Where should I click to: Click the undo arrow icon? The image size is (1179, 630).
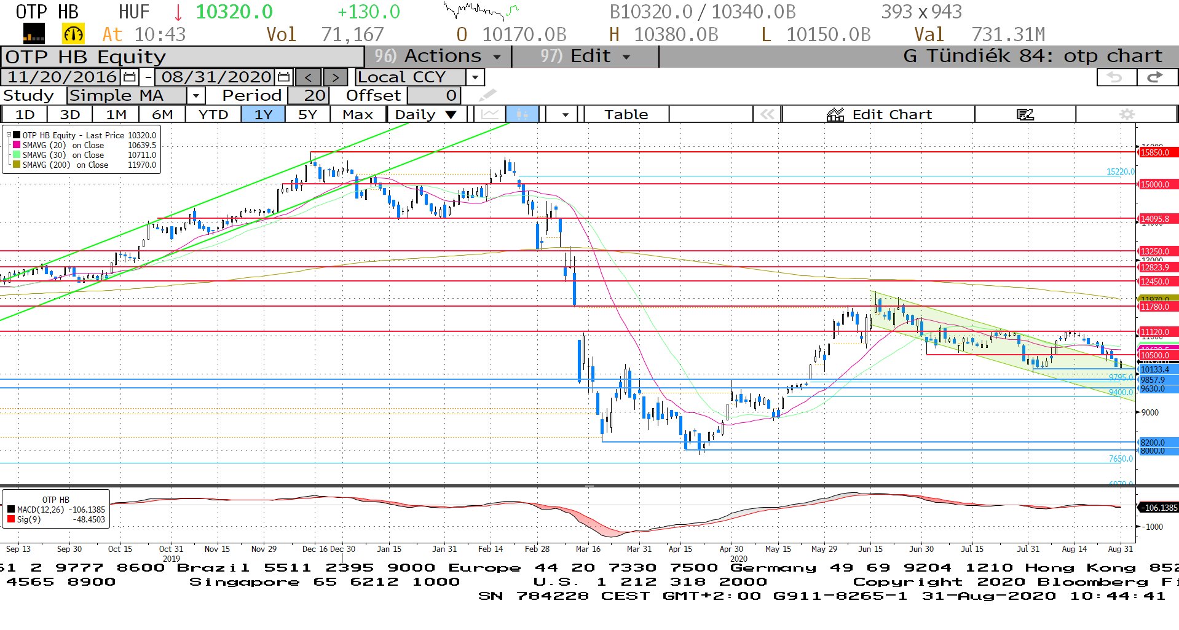1116,77
